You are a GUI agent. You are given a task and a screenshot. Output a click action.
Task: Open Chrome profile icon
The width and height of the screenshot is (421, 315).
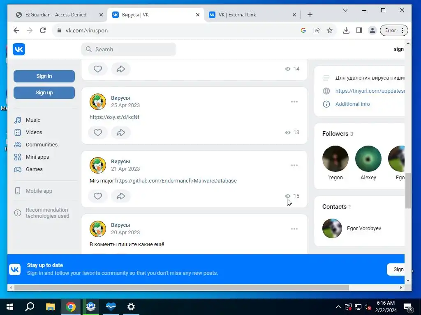[x=372, y=30]
